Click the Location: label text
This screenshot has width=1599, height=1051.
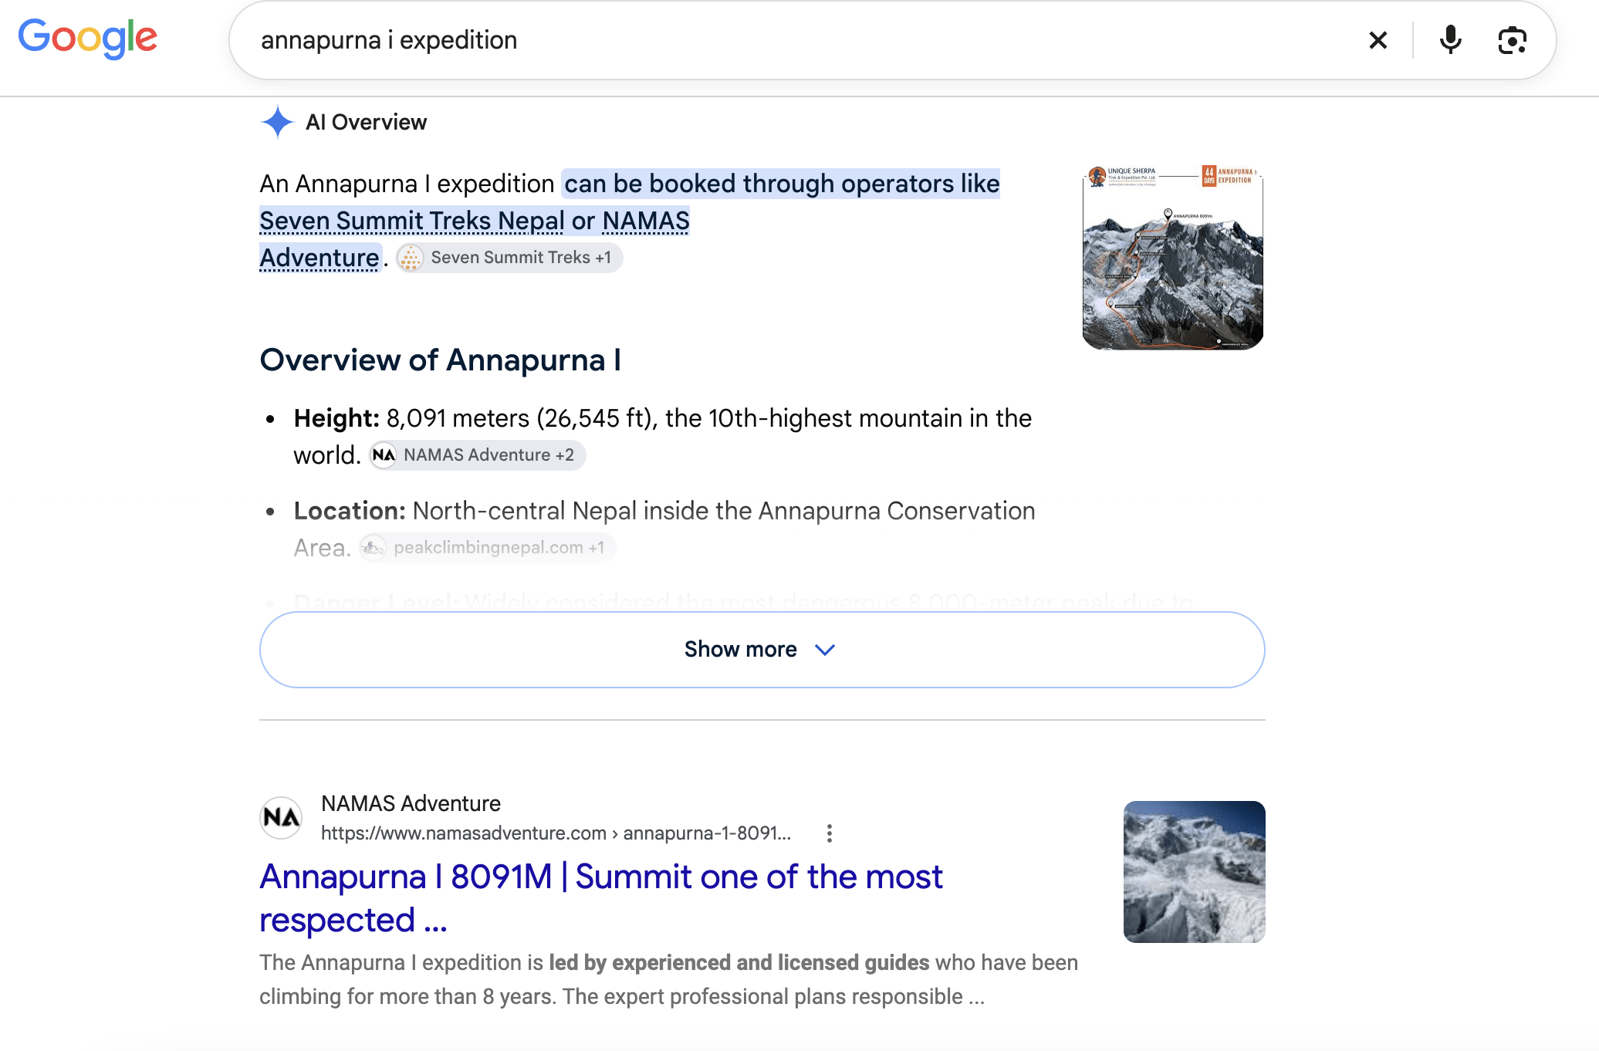click(x=350, y=511)
